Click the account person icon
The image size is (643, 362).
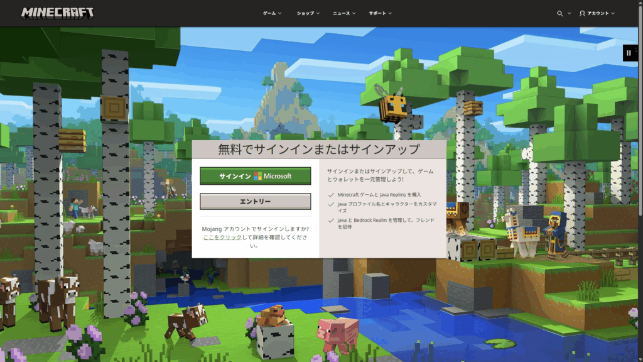(x=582, y=14)
